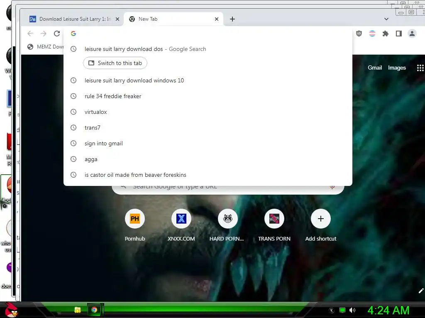Viewport: 425px width, 318px height.
Task: Select the agga suggestion
Action: coord(208,159)
